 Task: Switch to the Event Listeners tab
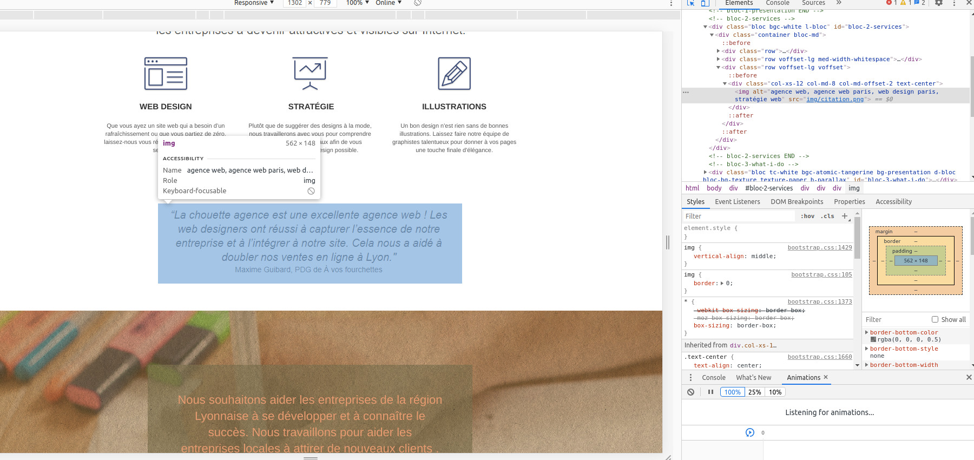click(x=737, y=202)
